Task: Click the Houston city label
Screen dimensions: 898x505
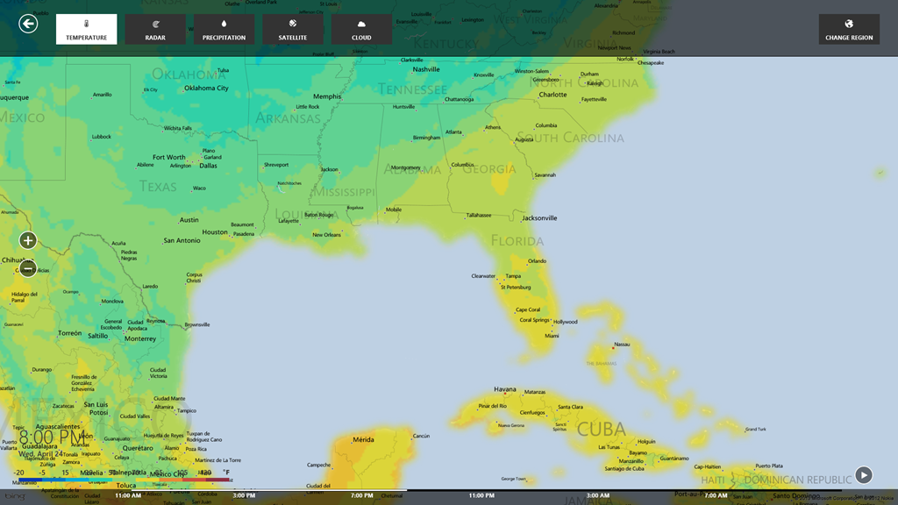Action: pyautogui.click(x=215, y=232)
